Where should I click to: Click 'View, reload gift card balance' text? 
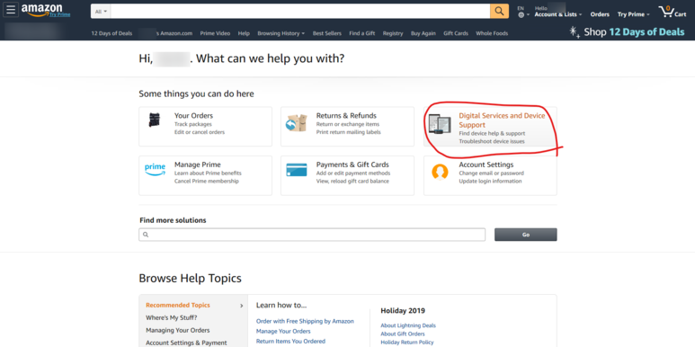(352, 182)
